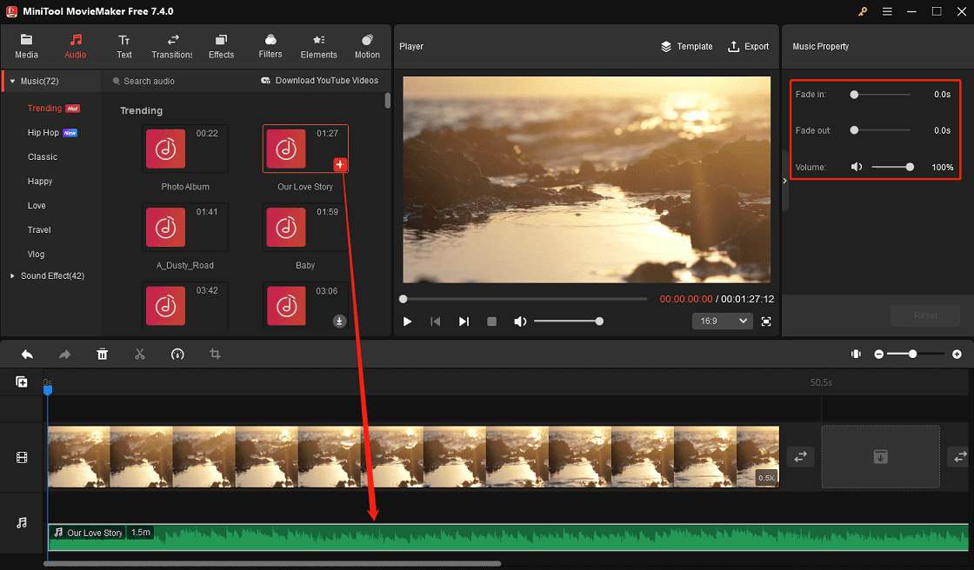974x570 pixels.
Task: Delete the selected clip
Action: click(x=103, y=354)
